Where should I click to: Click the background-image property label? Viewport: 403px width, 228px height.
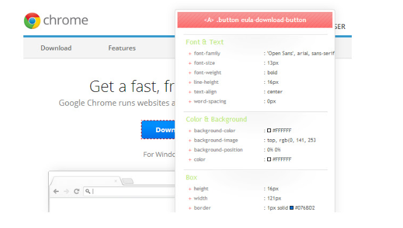216,140
